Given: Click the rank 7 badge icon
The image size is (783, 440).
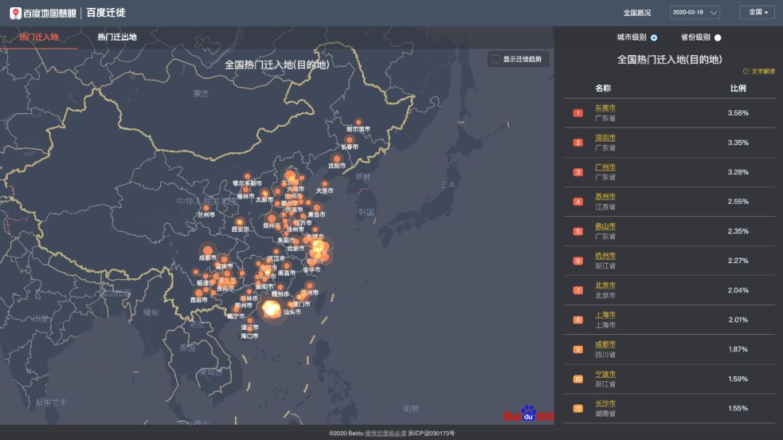Looking at the screenshot, I should pos(578,290).
